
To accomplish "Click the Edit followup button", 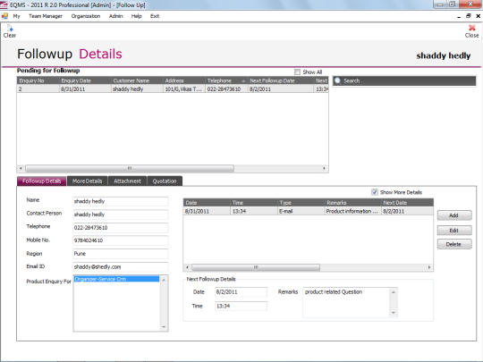I will [454, 231].
